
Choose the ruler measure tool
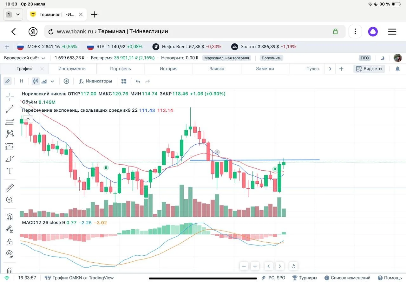coord(10,188)
